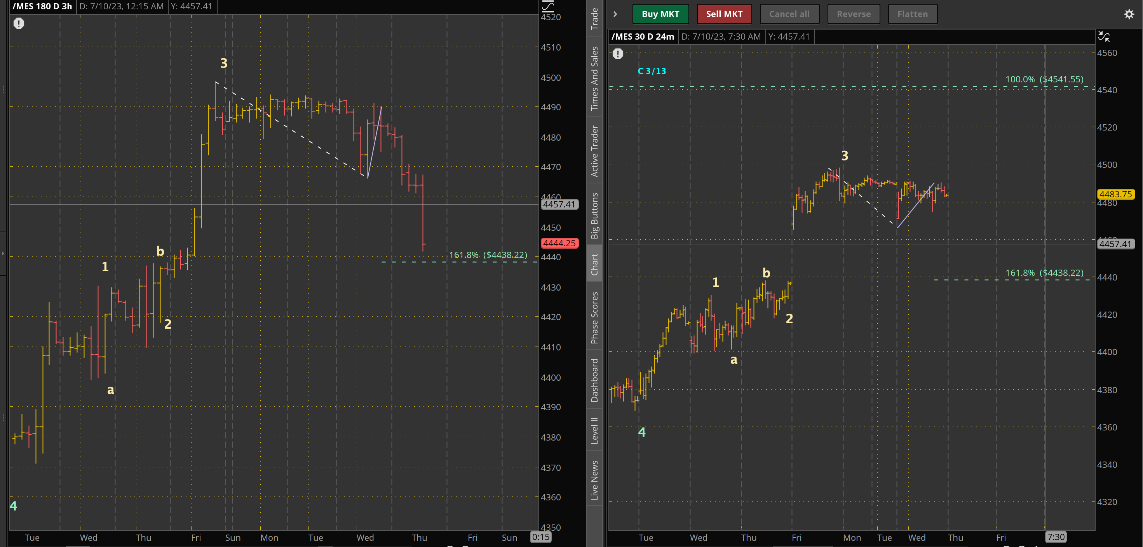Click 161.8% ($4438.22) label on right chart

[1044, 273]
